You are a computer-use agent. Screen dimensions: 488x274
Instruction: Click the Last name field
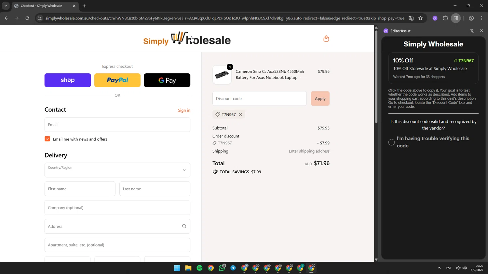[x=155, y=189]
